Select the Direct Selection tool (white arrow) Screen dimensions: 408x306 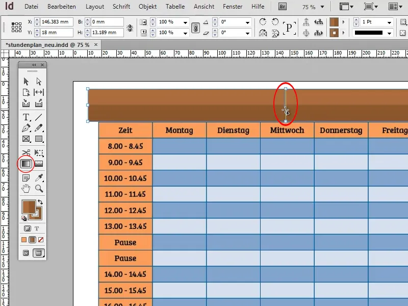pos(39,82)
